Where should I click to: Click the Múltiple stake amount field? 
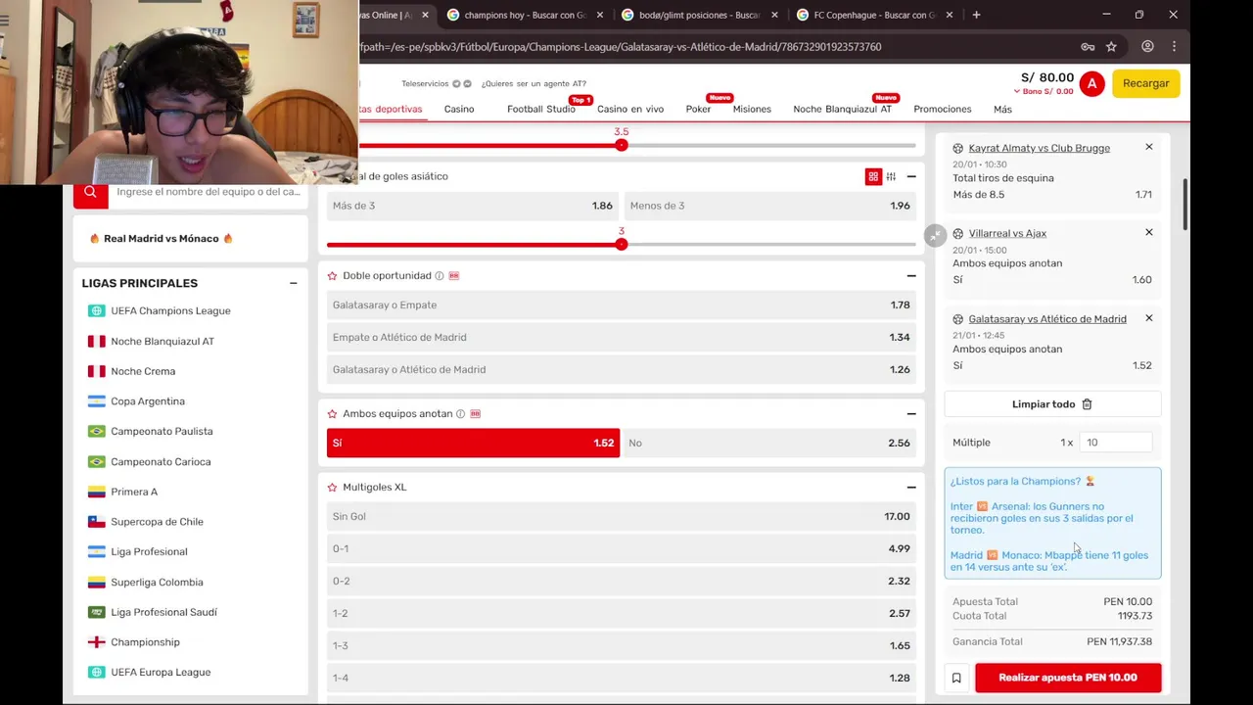point(1115,443)
